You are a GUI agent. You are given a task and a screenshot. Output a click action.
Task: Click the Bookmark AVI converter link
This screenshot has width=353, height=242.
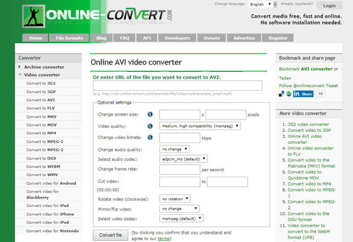click(x=306, y=69)
